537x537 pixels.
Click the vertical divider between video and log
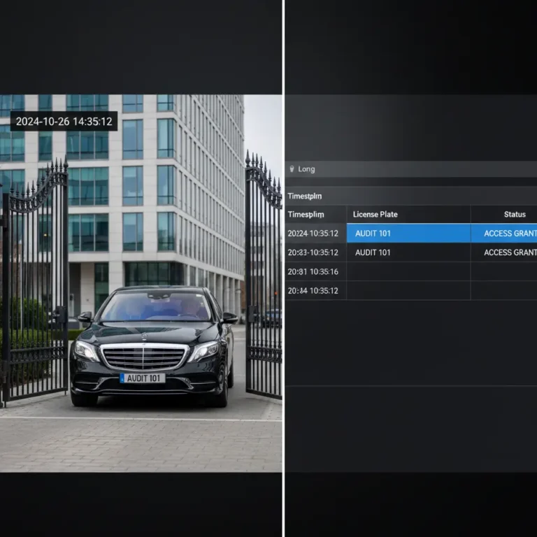283,280
